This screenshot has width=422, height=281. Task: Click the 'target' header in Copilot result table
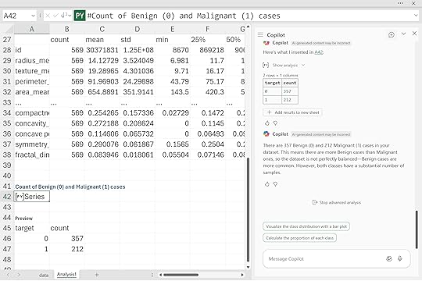pos(273,83)
